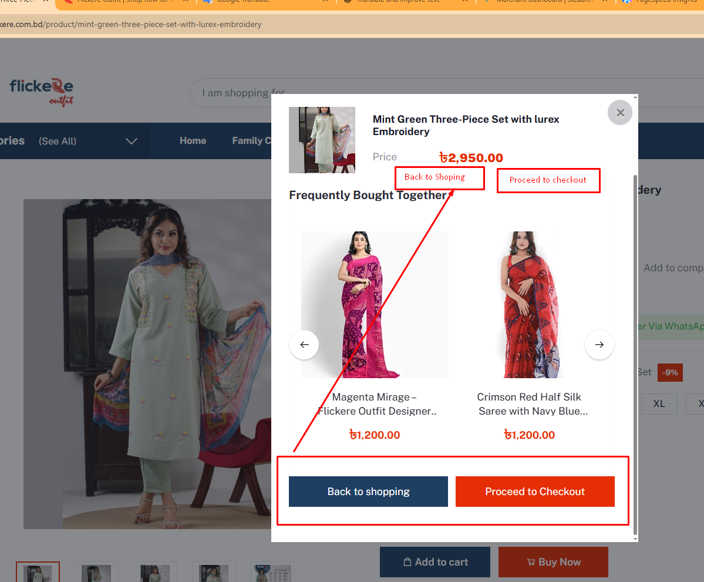Click the See All categories label

click(58, 141)
